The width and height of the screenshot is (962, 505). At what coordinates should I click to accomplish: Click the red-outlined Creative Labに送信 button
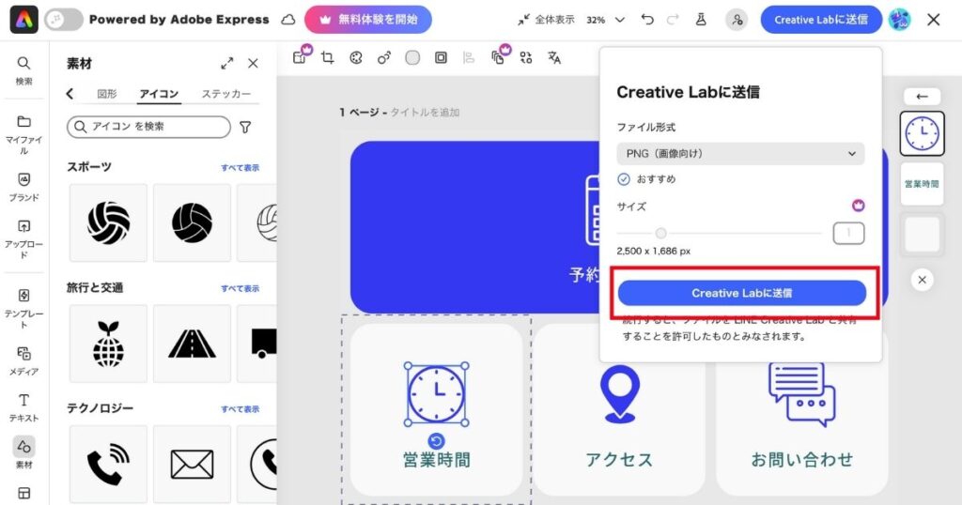click(741, 293)
